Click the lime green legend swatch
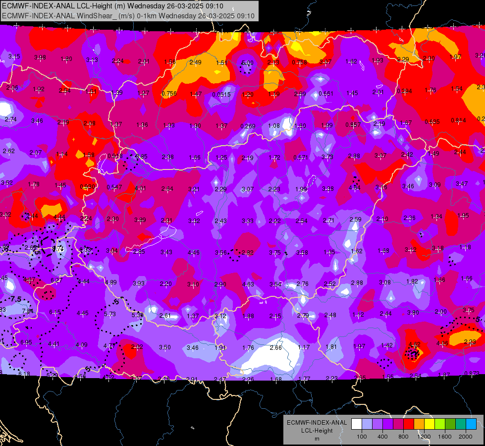485x446 pixels. tap(440, 424)
